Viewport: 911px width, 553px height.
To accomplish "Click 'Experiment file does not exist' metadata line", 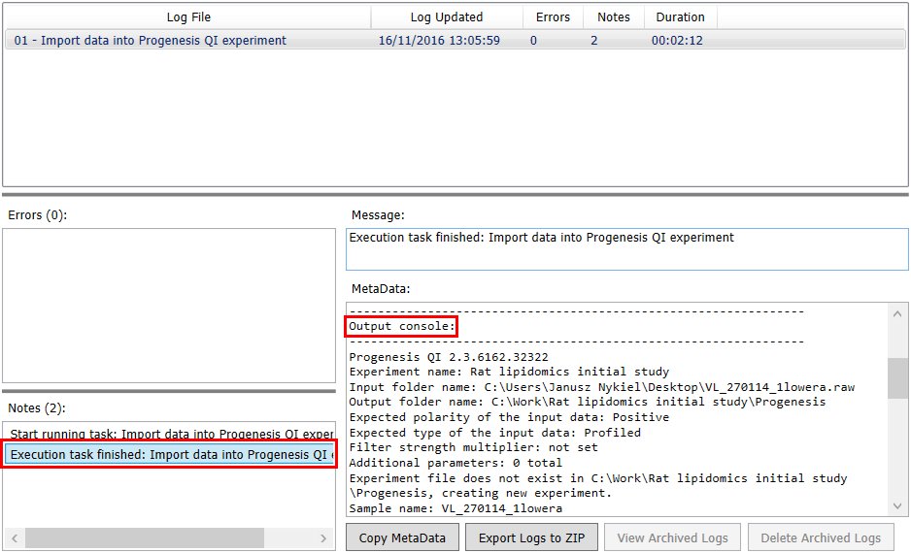I will click(598, 486).
